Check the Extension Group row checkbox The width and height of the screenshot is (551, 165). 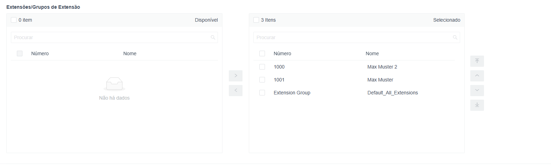pos(262,93)
